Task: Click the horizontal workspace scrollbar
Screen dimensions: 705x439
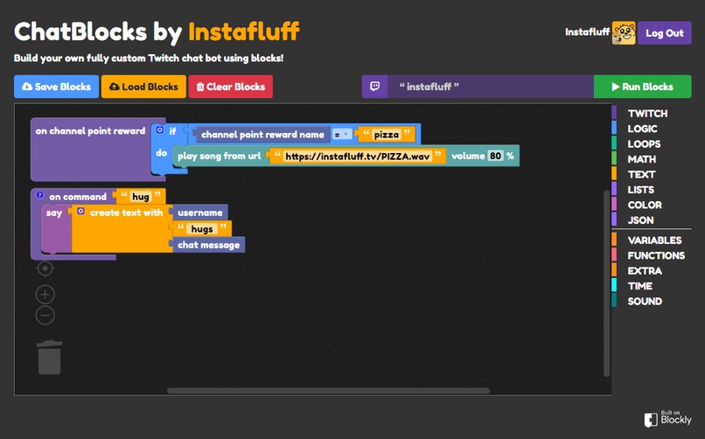Action: point(328,391)
